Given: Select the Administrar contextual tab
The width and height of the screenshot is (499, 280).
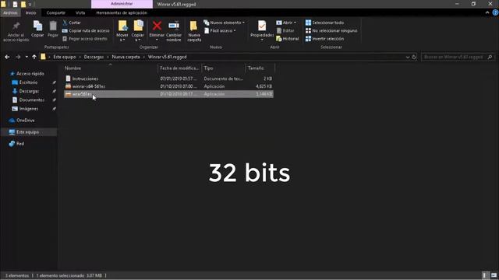Looking at the screenshot, I should coord(122,4).
